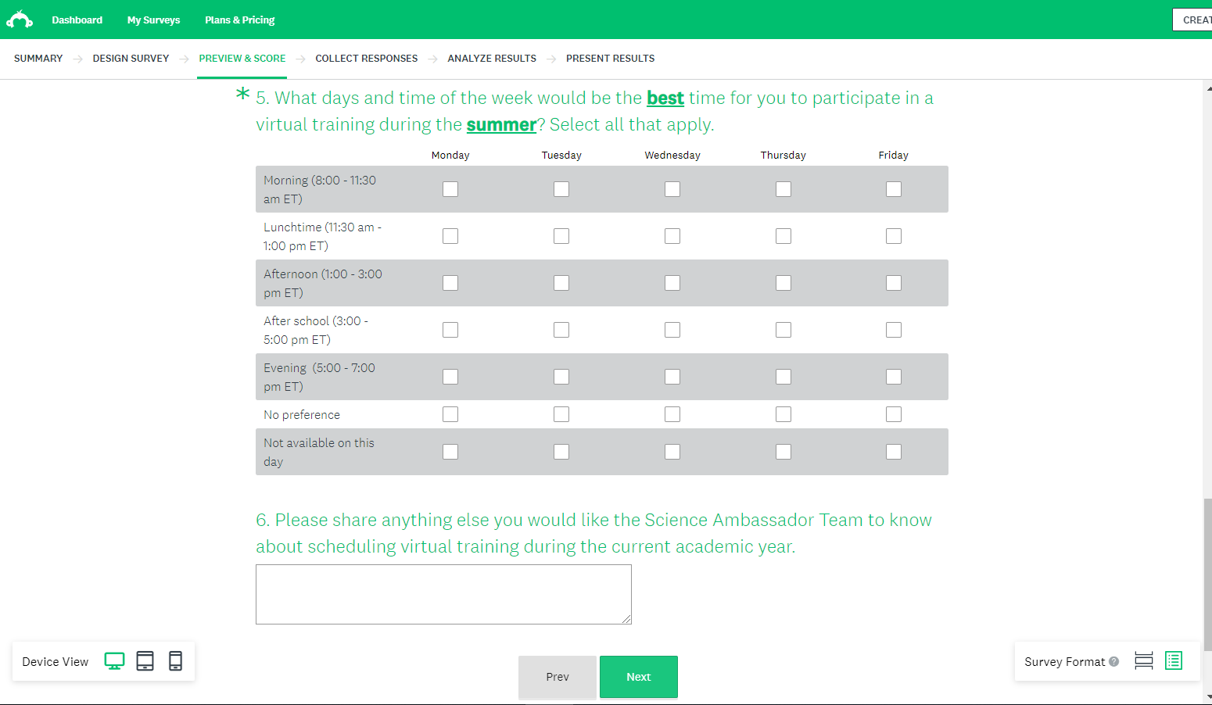Mark Thursday as Not available on this day

coord(783,452)
